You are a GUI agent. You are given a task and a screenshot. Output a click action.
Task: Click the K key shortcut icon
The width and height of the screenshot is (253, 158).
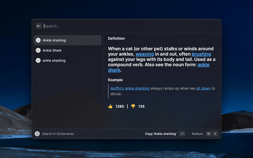(x=215, y=134)
